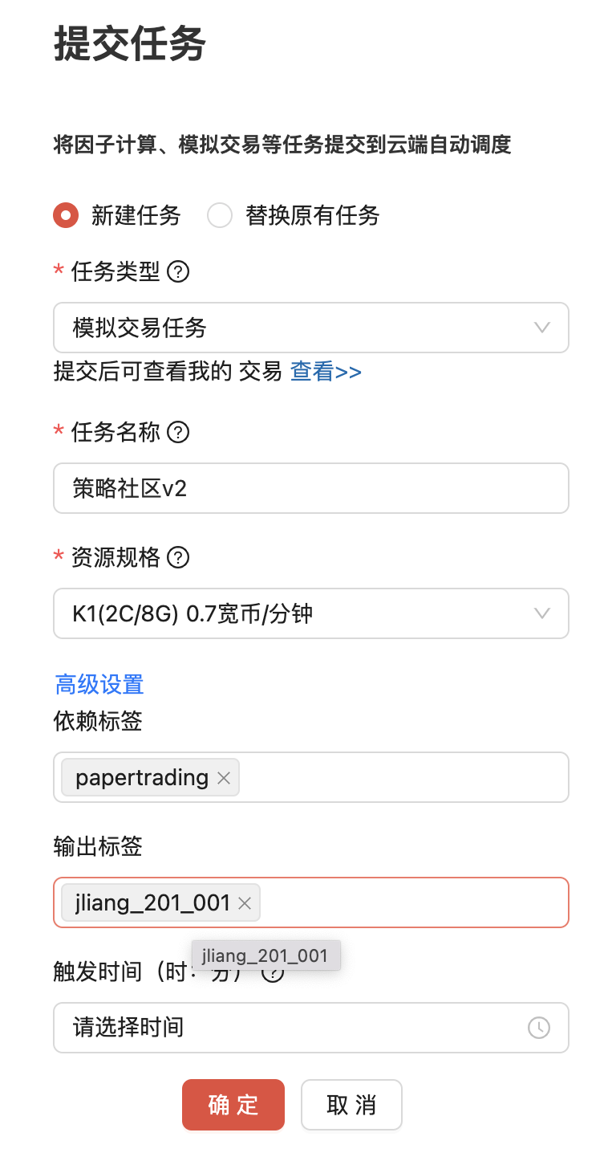Viewport: 608px width, 1161px height.
Task: Remove the jliang_201_001 output tag
Action: point(245,903)
